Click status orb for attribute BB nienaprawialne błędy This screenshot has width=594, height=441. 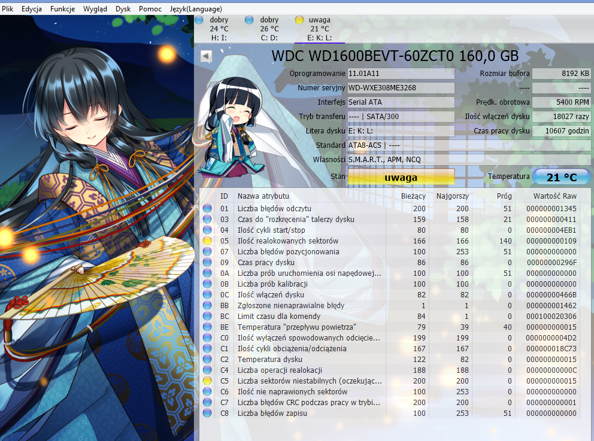(x=207, y=306)
